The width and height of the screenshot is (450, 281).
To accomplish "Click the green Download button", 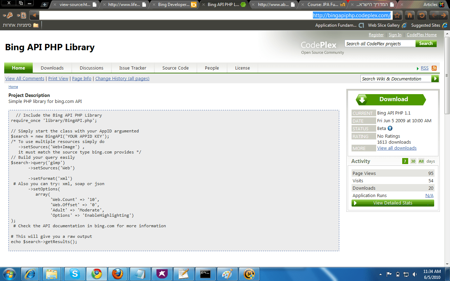I will [391, 99].
